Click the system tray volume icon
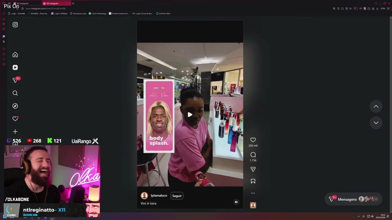Viewport: 392px width, 220px height. coord(372,216)
